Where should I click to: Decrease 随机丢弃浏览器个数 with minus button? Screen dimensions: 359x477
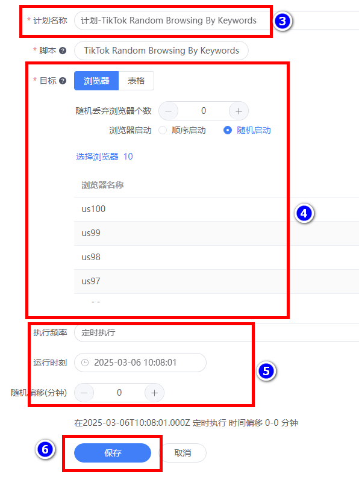pyautogui.click(x=169, y=111)
